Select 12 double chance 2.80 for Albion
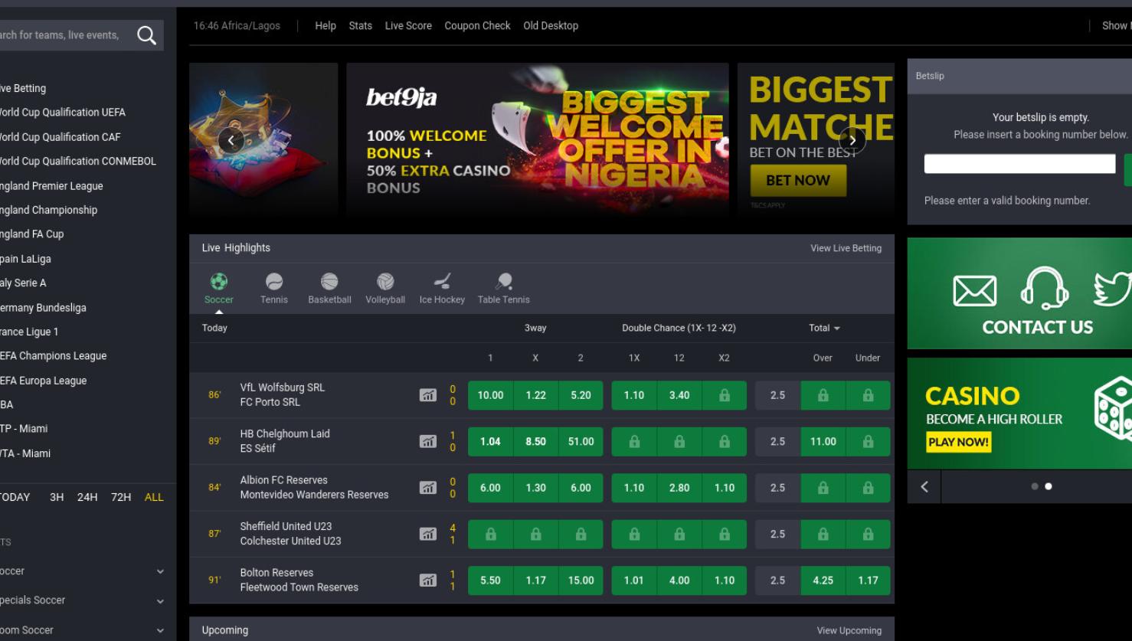The width and height of the screenshot is (1132, 641). tap(679, 488)
